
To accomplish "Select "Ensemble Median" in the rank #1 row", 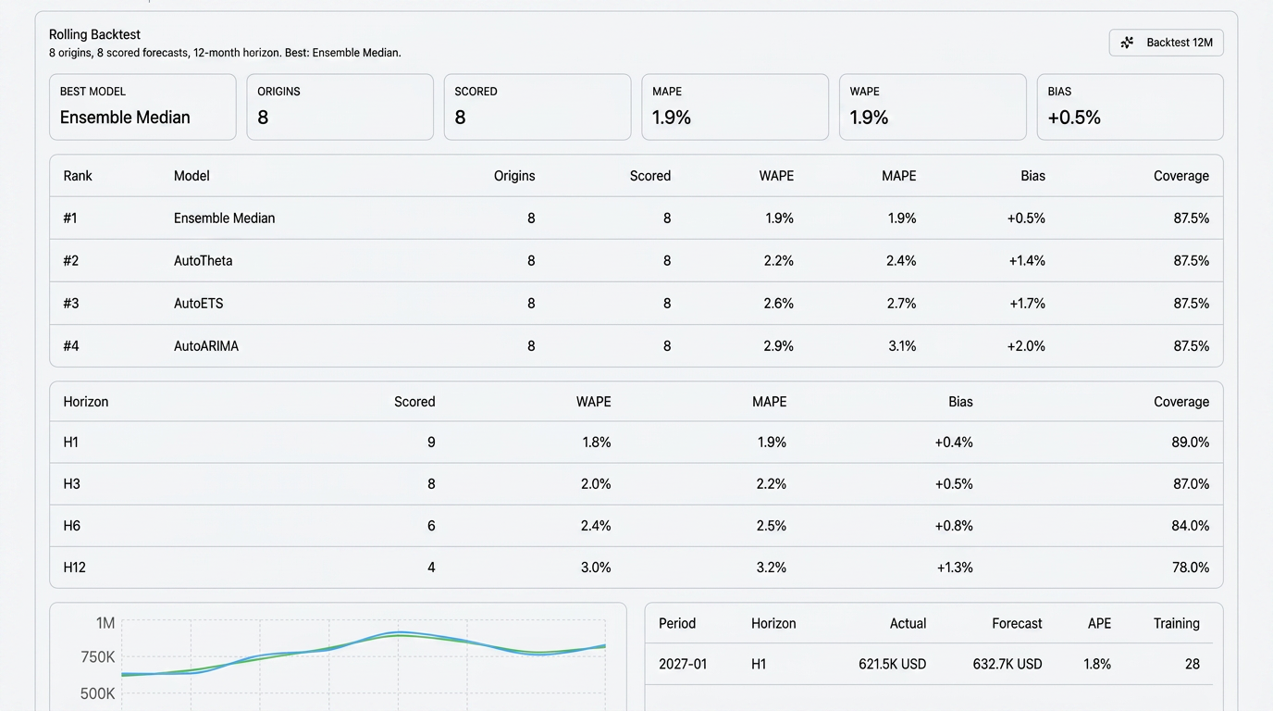I will 224,218.
